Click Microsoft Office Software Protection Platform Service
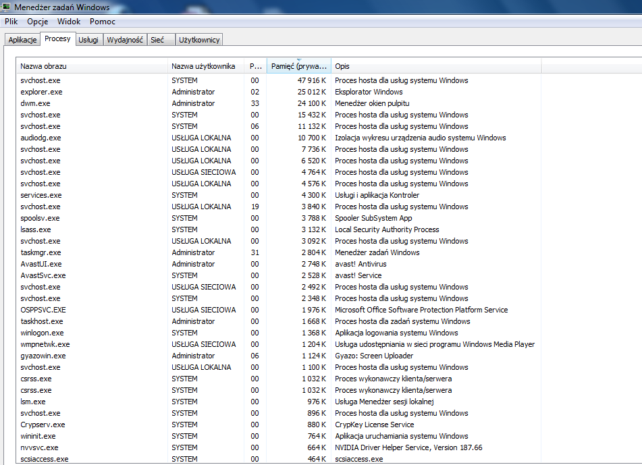642x465 pixels. (x=421, y=310)
